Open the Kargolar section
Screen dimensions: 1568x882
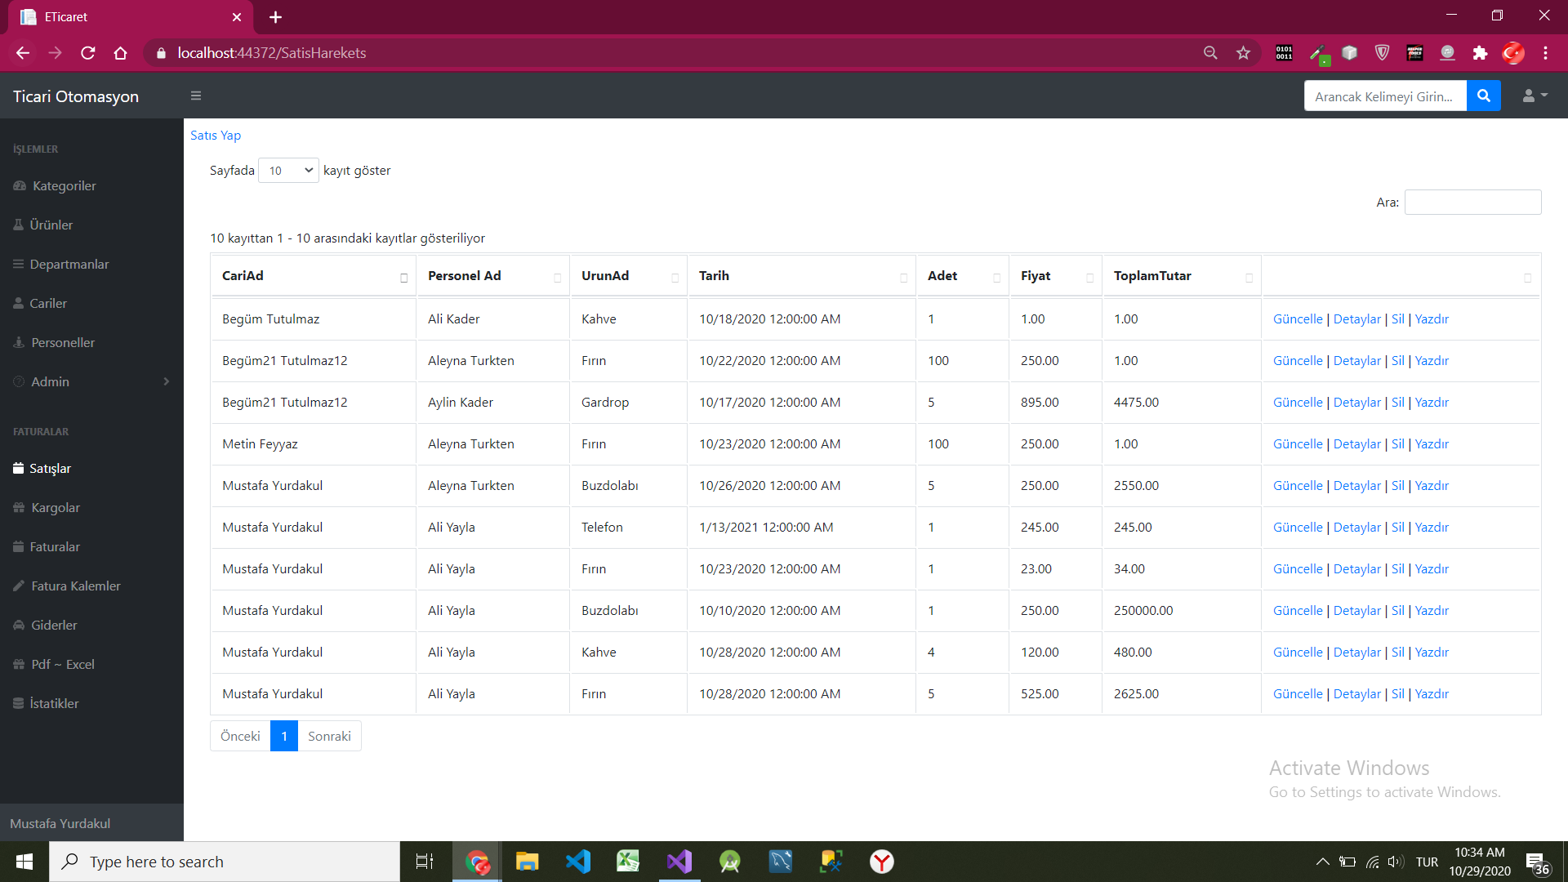click(55, 507)
